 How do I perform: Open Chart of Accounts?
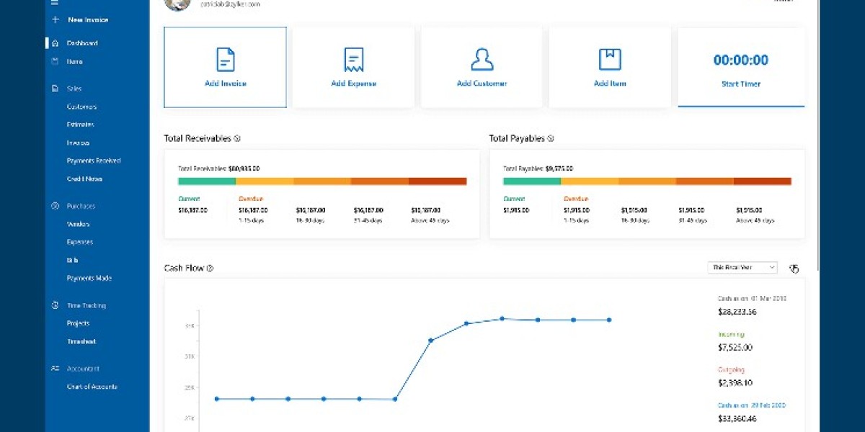pyautogui.click(x=92, y=387)
